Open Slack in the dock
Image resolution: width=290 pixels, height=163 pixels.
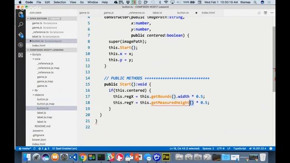[111, 157]
